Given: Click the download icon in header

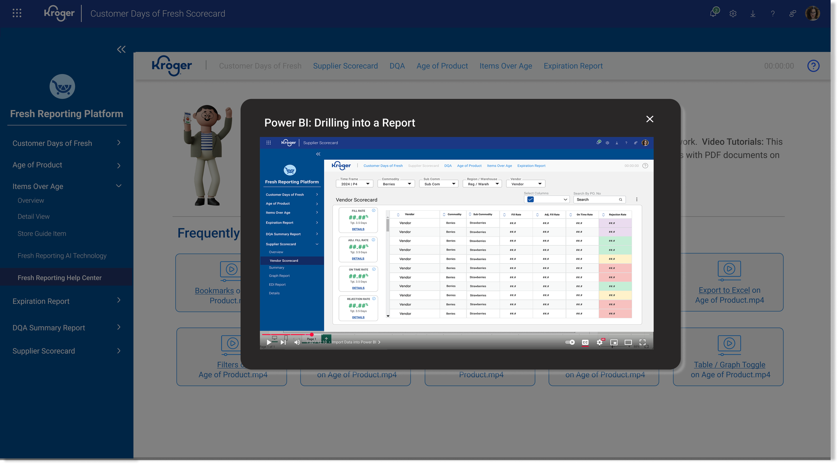Looking at the screenshot, I should [x=753, y=13].
